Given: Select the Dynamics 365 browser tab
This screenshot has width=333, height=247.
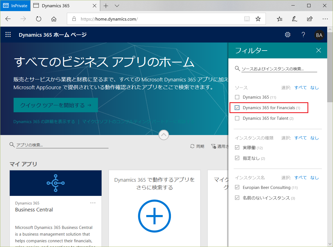Looking at the screenshot, I should click(65, 6).
